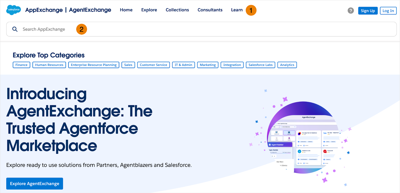Click the AgentExchange title link
This screenshot has height=193, width=400.
click(90, 10)
